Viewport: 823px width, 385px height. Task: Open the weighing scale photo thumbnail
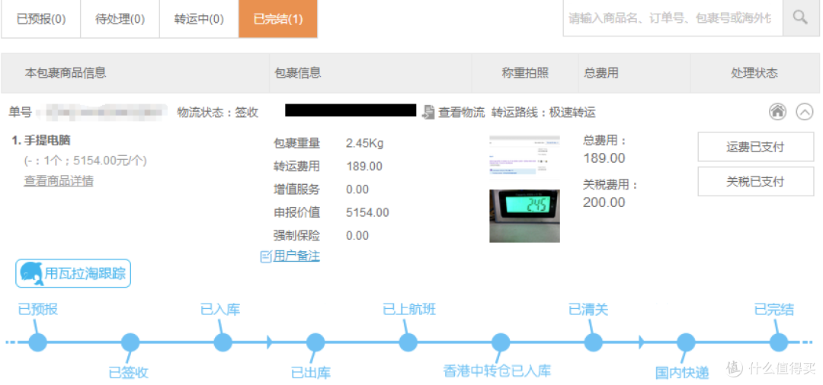[525, 216]
